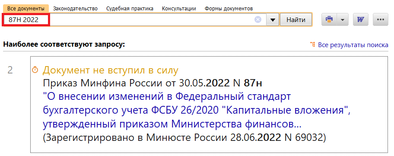The image size is (394, 156).
Task: Click the Наиболее соответствуют запросу heading
Action: 64,45
